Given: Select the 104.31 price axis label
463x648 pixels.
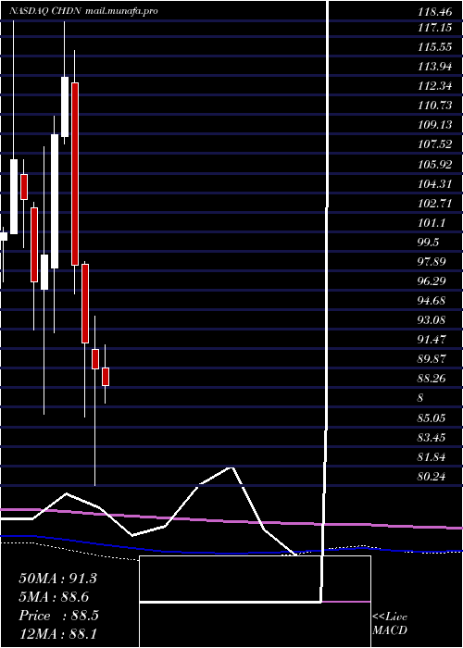Looking at the screenshot, I should [434, 183].
